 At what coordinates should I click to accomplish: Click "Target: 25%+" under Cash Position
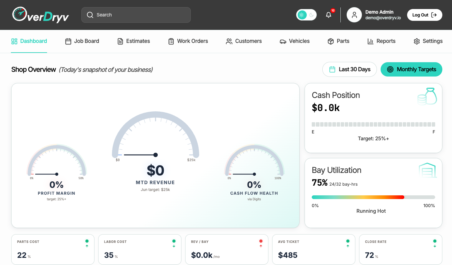(x=373, y=138)
